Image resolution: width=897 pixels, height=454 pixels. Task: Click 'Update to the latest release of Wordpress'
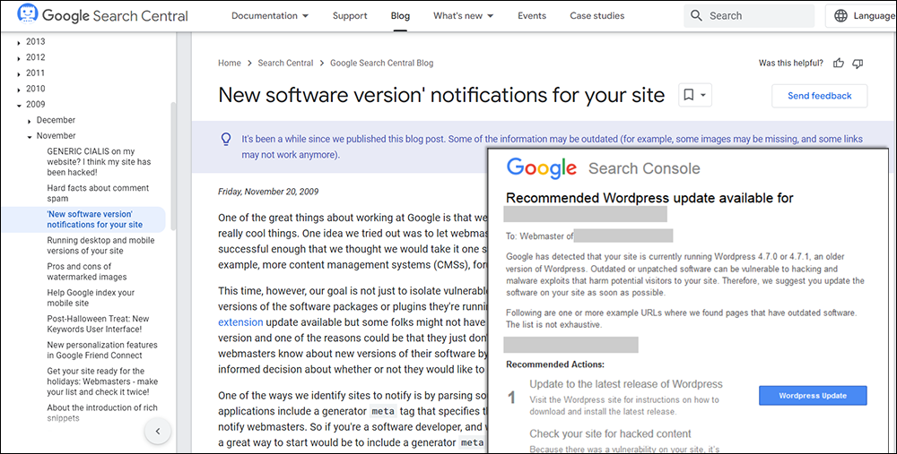pyautogui.click(x=626, y=384)
